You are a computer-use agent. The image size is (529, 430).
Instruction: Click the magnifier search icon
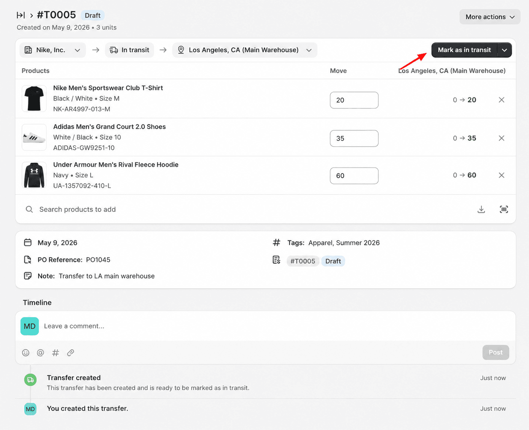tap(29, 209)
